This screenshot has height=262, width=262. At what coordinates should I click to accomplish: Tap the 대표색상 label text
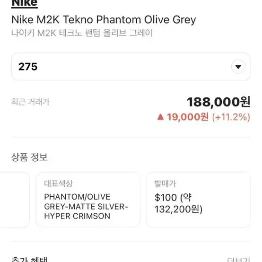tap(59, 183)
